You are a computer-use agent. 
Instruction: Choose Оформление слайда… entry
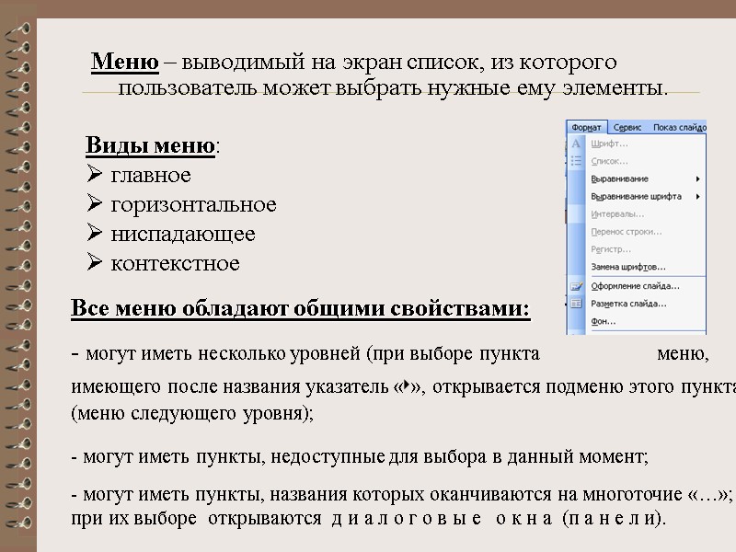click(635, 286)
